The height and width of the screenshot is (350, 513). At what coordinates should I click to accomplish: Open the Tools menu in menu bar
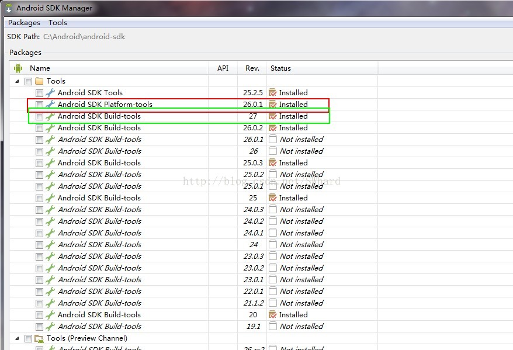[58, 23]
